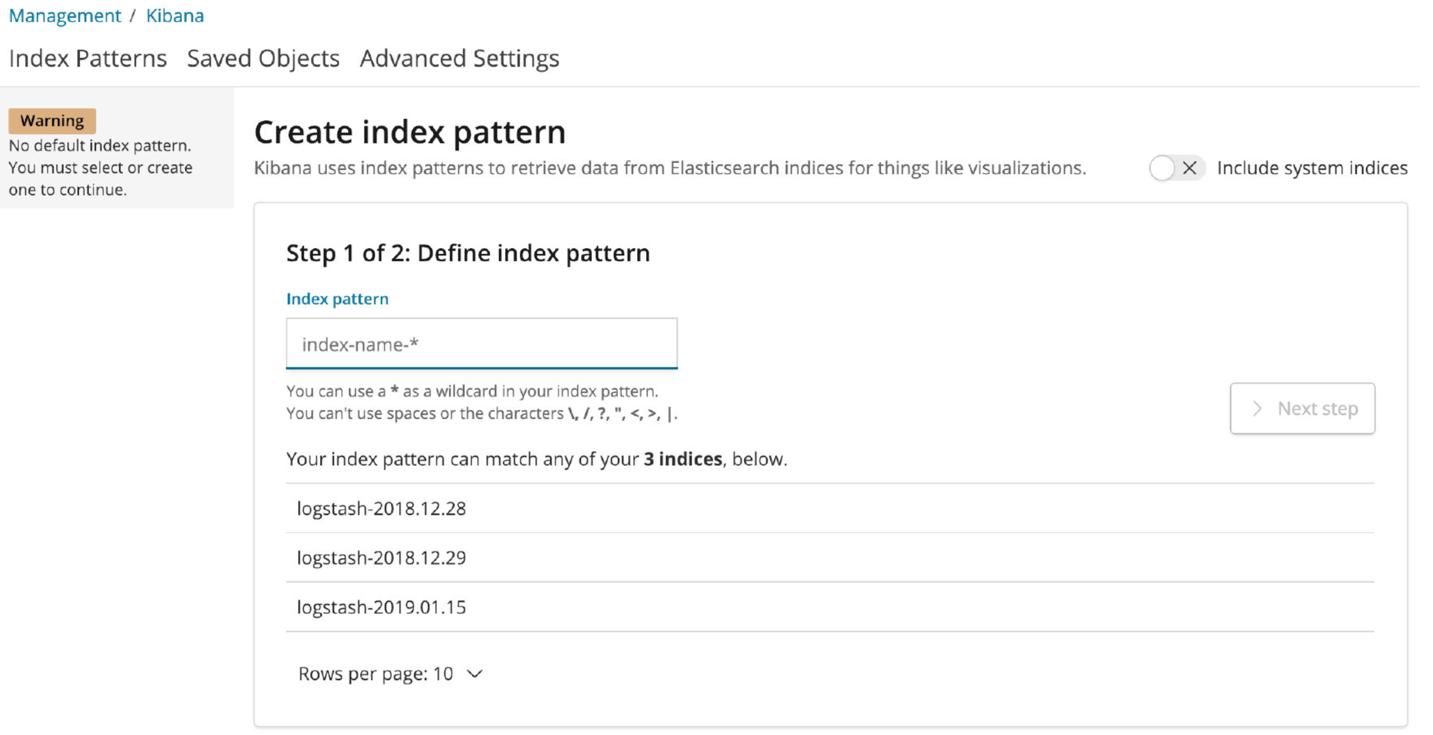
Task: Switch to the Index Patterns tab
Action: click(88, 58)
